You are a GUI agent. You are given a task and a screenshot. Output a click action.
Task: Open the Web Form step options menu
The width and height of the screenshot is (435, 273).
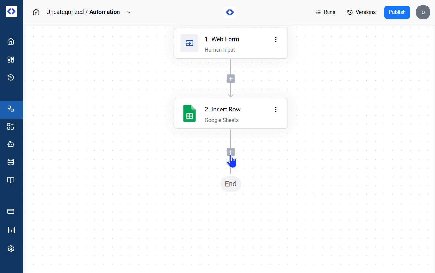tap(276, 40)
